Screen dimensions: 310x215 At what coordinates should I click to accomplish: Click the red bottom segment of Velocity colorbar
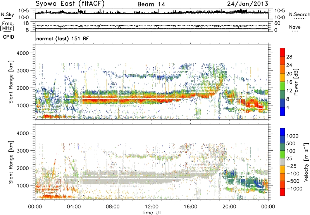click(282, 192)
